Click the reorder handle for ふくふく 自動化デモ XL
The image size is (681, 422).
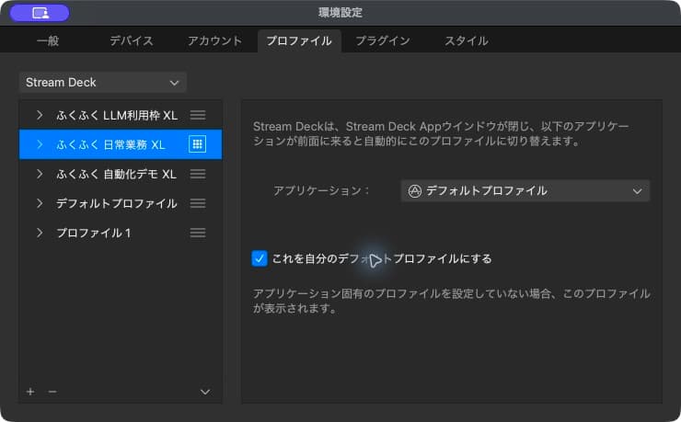pos(198,174)
